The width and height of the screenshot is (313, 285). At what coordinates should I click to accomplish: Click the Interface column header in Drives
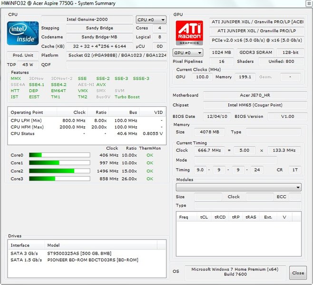26,245
